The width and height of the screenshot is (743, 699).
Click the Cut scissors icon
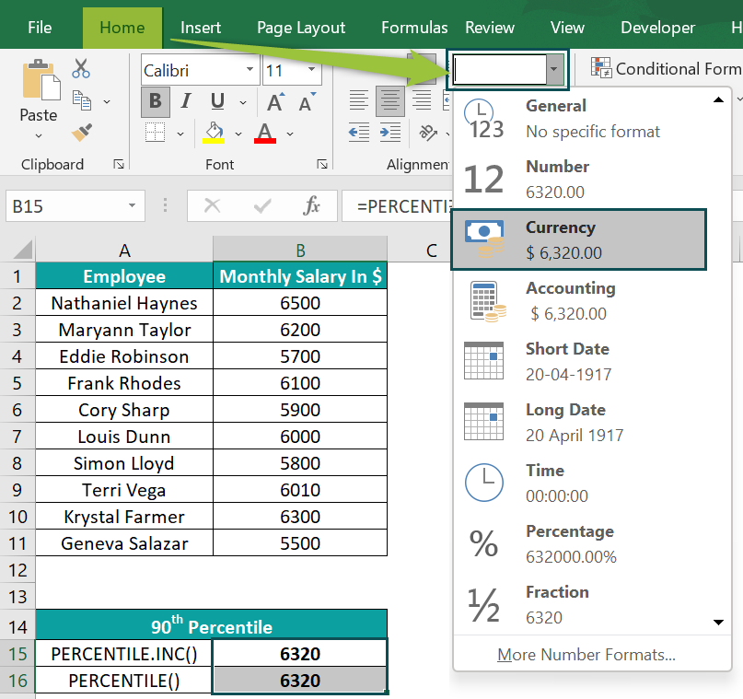(x=81, y=68)
